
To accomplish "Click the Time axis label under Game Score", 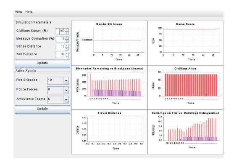I will point(192,59).
